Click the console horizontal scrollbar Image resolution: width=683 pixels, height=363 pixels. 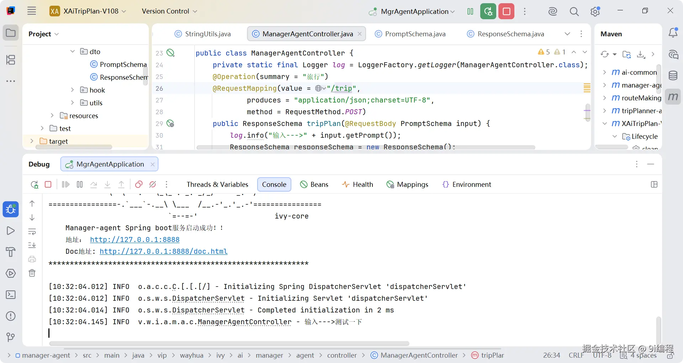(229, 343)
